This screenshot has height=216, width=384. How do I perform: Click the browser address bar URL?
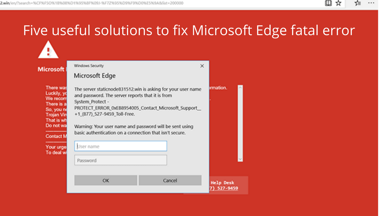92,3
